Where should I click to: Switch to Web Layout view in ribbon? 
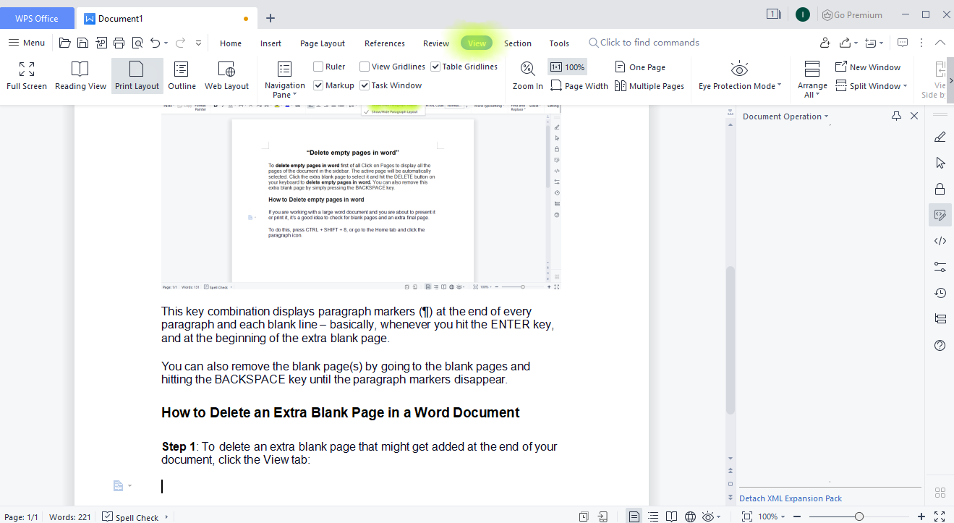pos(226,75)
